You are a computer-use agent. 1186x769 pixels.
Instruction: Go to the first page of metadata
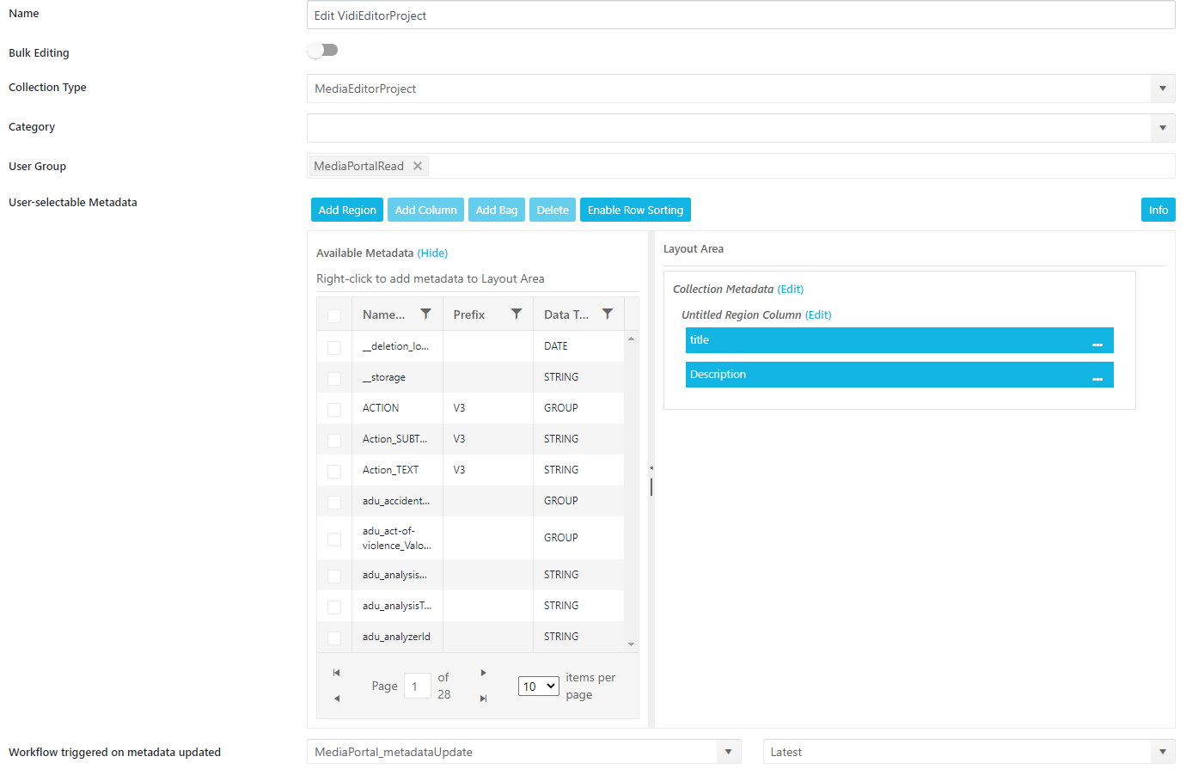[335, 672]
